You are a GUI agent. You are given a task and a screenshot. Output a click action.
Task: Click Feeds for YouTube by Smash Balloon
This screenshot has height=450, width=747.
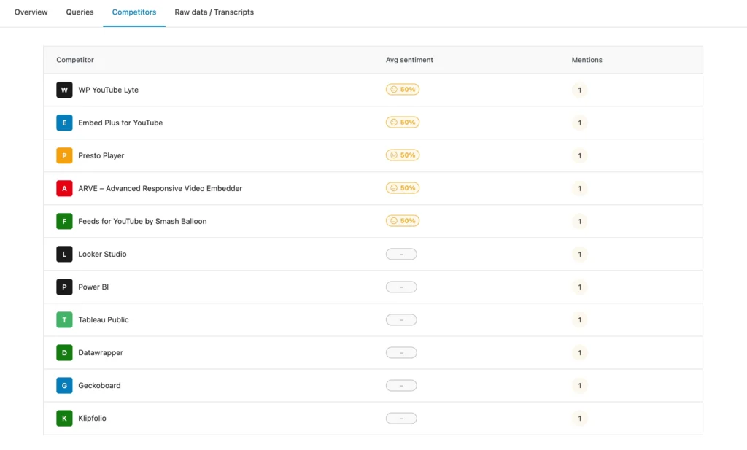tap(142, 222)
